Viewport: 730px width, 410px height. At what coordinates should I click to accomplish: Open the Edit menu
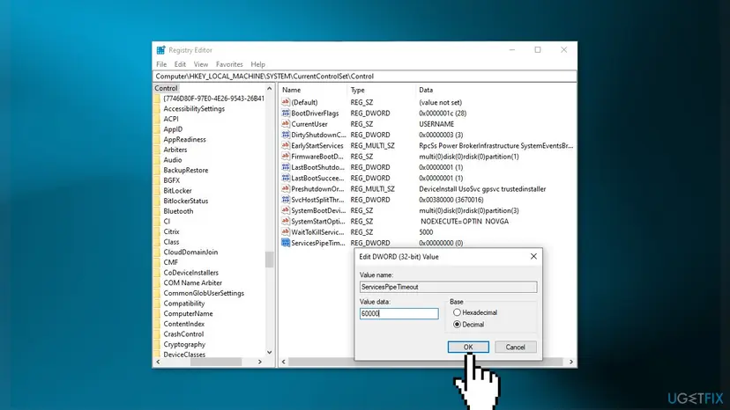coord(180,64)
